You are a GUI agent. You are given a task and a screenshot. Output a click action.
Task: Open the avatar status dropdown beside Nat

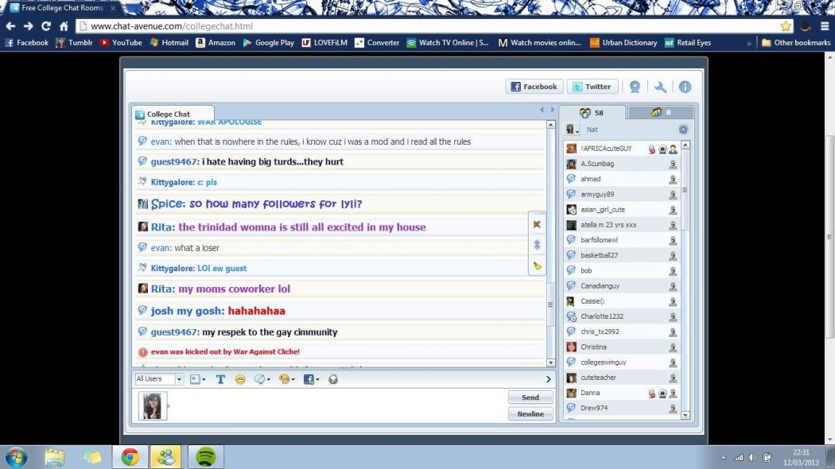[572, 130]
